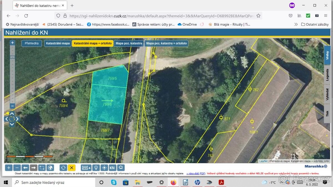Expand the Legenda side panel

point(327,74)
